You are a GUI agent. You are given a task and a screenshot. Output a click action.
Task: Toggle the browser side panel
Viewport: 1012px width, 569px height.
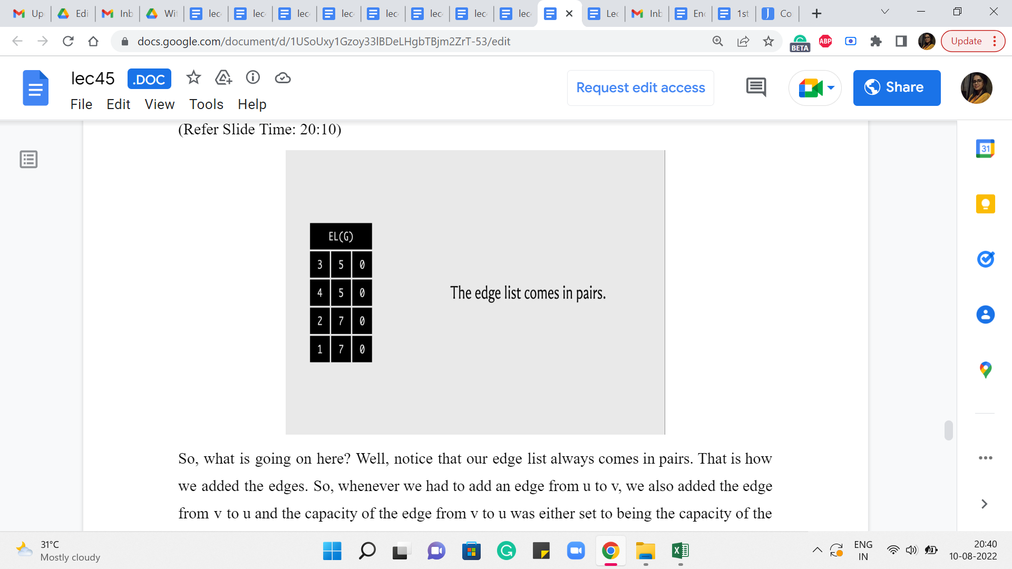[x=901, y=41]
